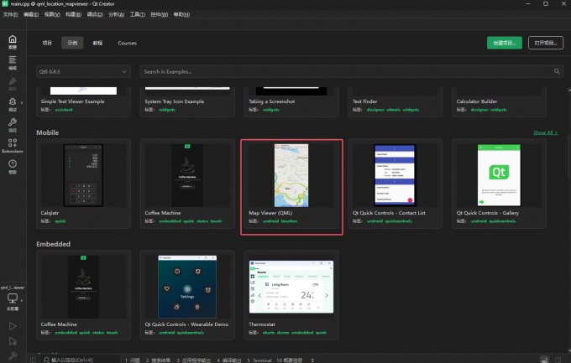Viewport: 571px width, 363px height.
Task: Focus the Search in Examples field
Action: (x=350, y=72)
